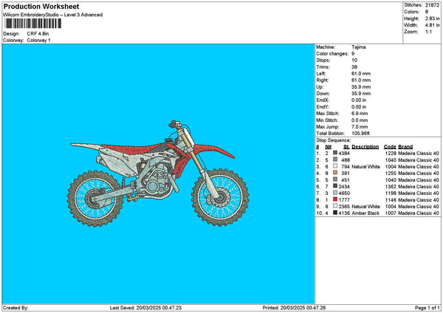The width and height of the screenshot is (443, 313).
Task: Click the Up value "35.9 mm"
Action: click(x=361, y=86)
